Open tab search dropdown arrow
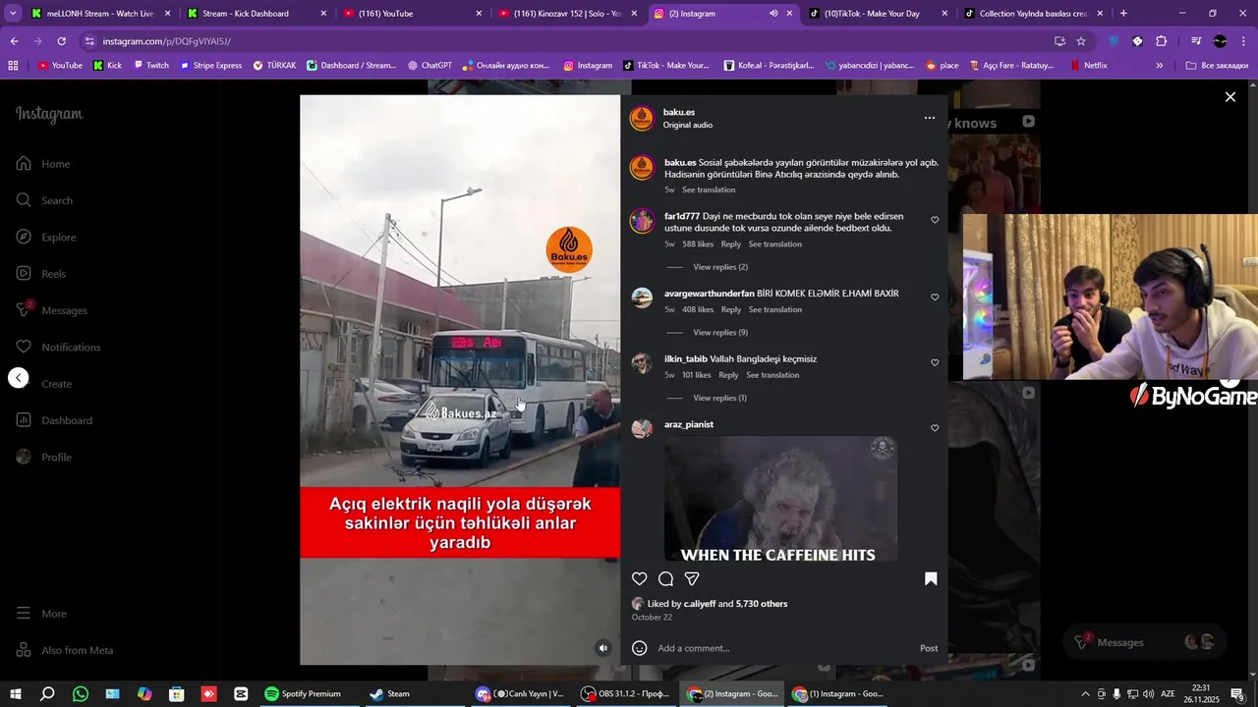 (x=13, y=14)
